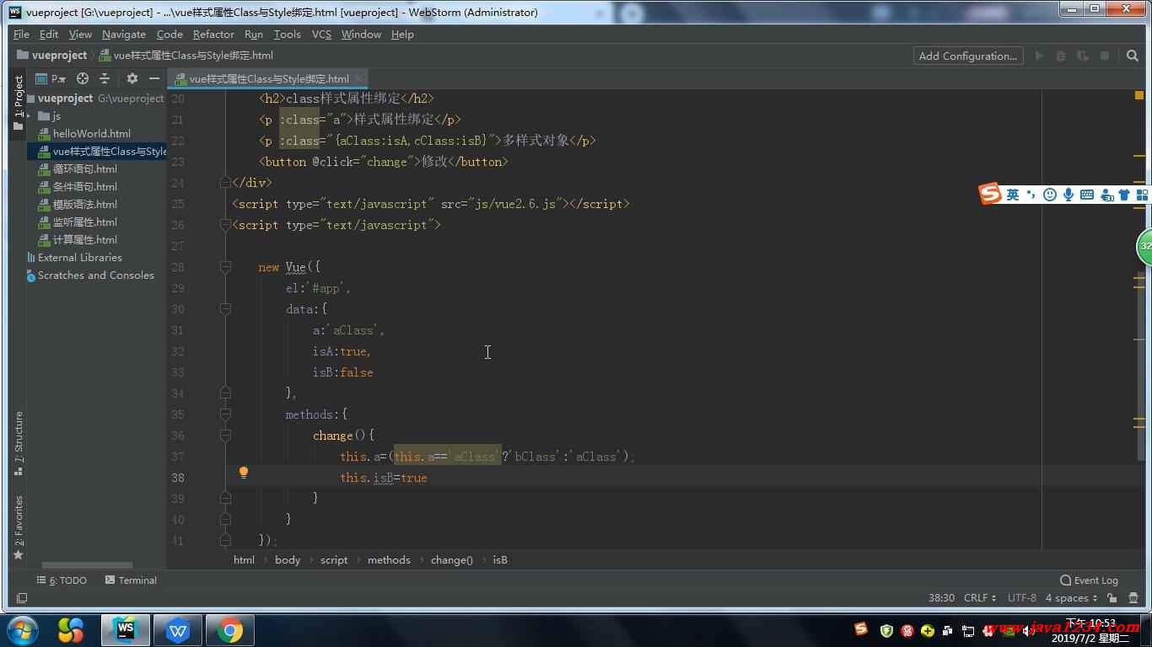The width and height of the screenshot is (1152, 647).
Task: Open the TODO tool window
Action: click(62, 580)
